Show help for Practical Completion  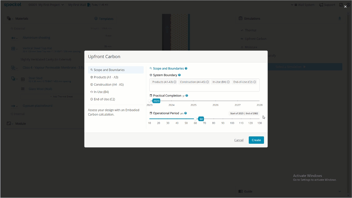187,96
